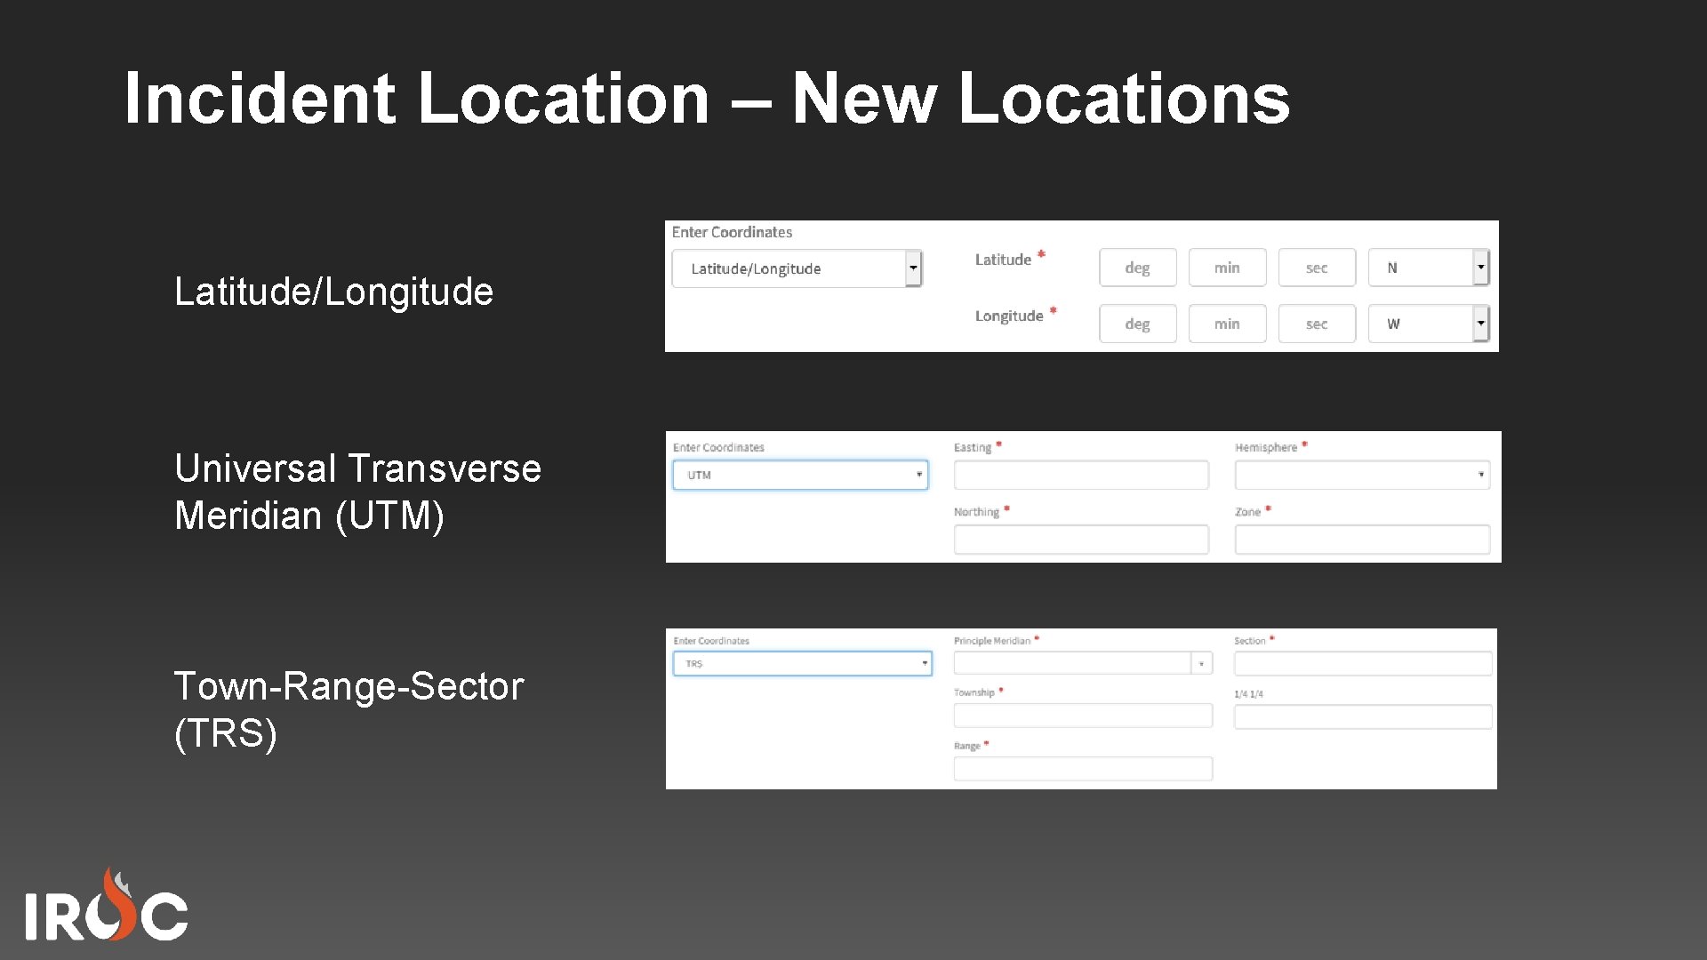1707x960 pixels.
Task: Click the Latitude sec input field
Action: (x=1317, y=267)
